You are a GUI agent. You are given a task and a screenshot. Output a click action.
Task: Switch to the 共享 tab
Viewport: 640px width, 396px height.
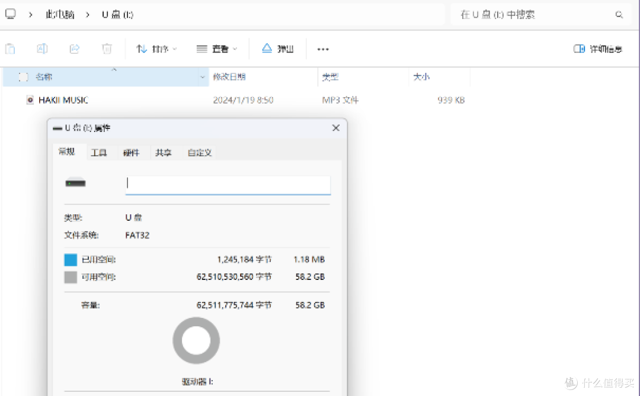click(164, 153)
